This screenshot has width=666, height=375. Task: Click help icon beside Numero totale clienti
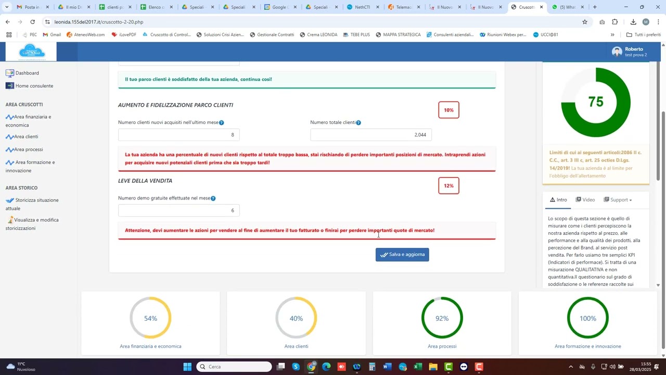[358, 123]
